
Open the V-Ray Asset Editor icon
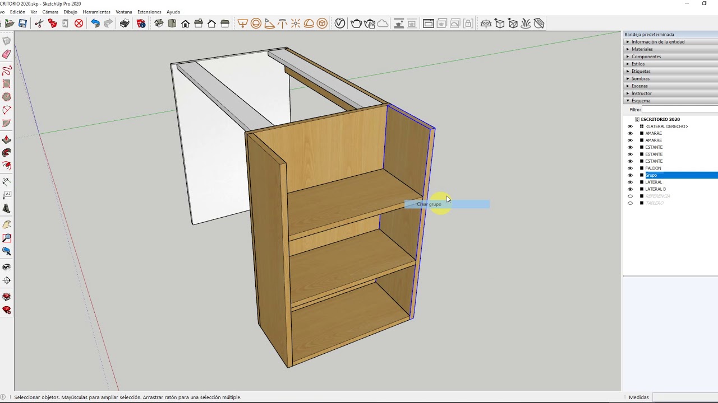tap(340, 24)
